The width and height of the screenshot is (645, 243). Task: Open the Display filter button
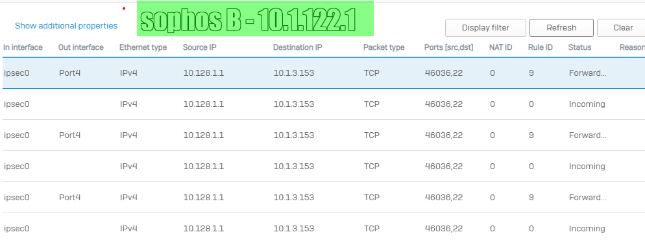coord(485,28)
